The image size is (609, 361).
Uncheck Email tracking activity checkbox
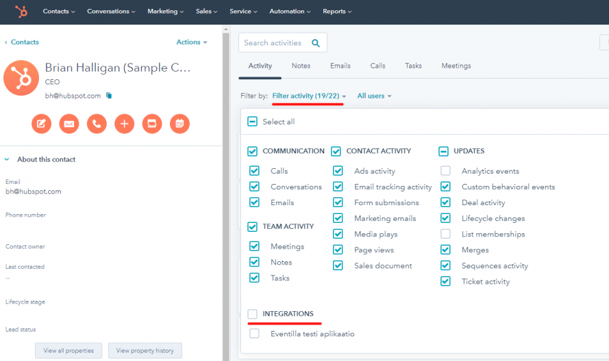(x=338, y=187)
